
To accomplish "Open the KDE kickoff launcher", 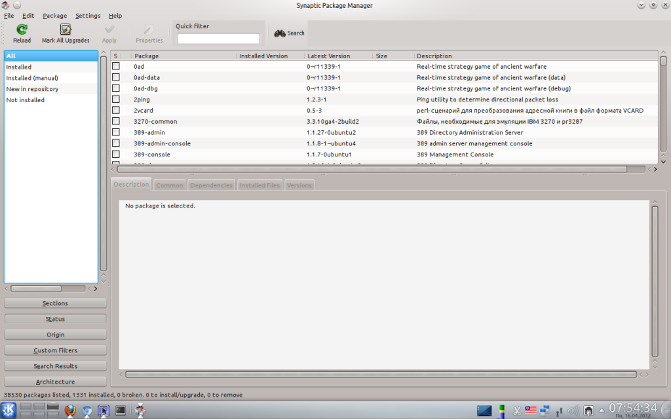I will click(x=9, y=410).
